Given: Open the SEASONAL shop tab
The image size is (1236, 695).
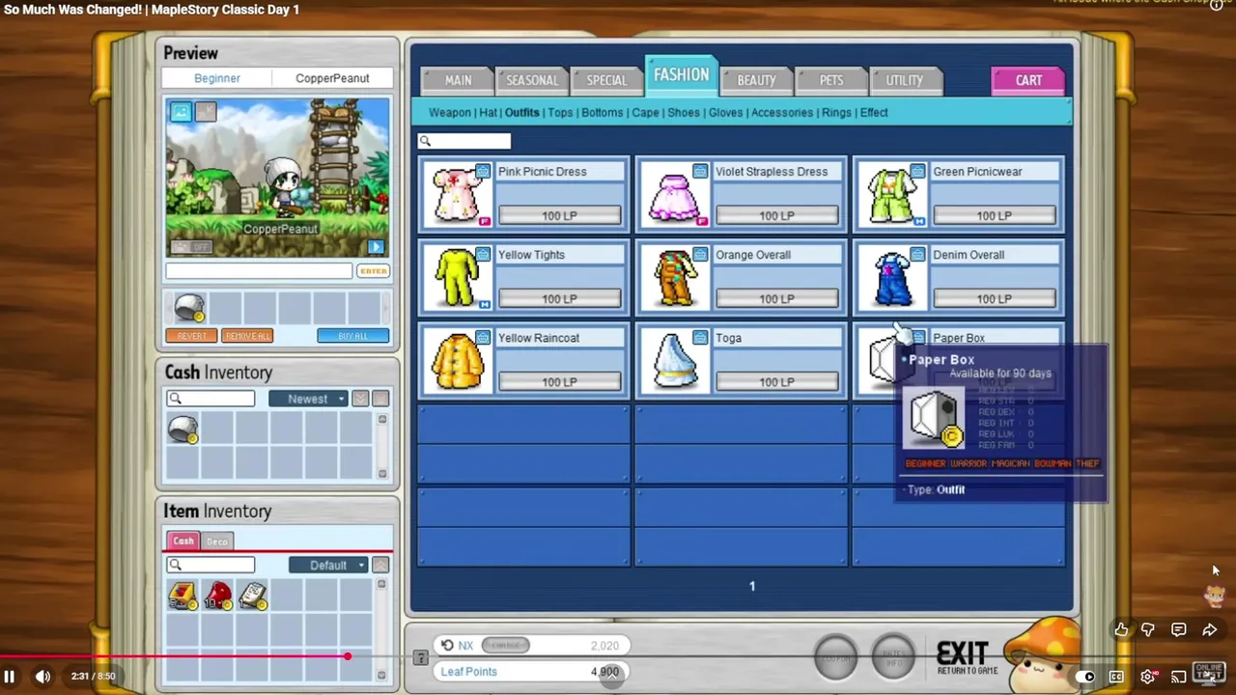Looking at the screenshot, I should (531, 80).
